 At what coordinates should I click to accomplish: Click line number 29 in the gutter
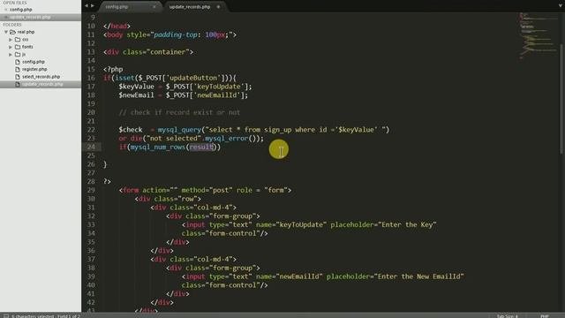tap(91, 190)
